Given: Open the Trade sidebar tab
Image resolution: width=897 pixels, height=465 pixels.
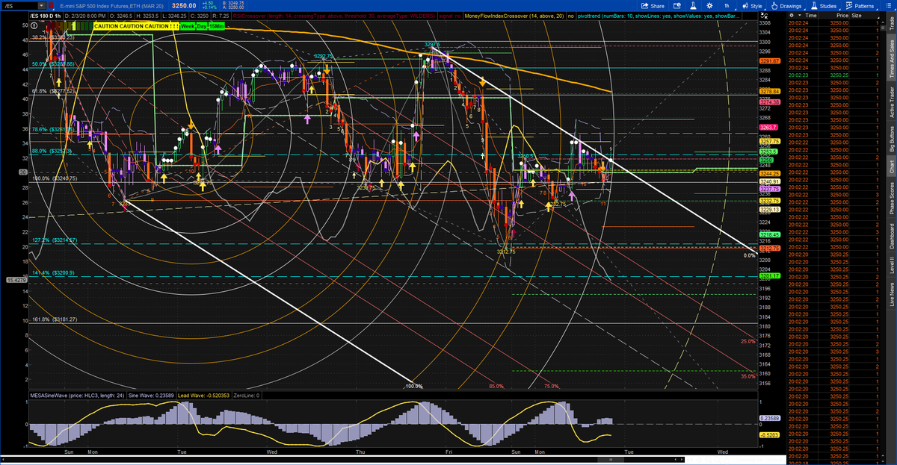Looking at the screenshot, I should [891, 24].
